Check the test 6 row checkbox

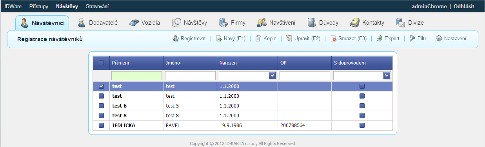(101, 106)
